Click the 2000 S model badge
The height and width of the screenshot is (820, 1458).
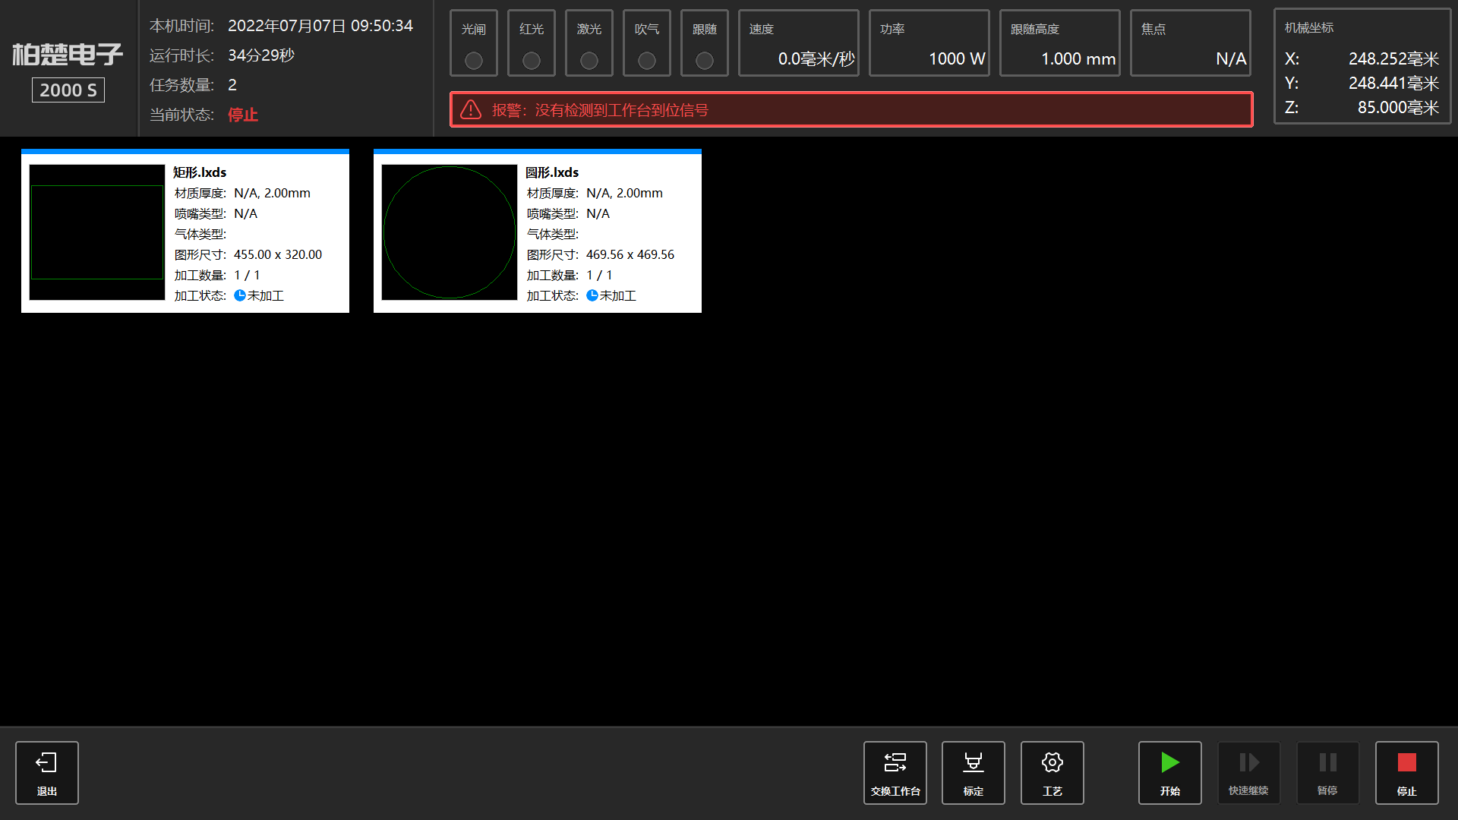pyautogui.click(x=68, y=90)
